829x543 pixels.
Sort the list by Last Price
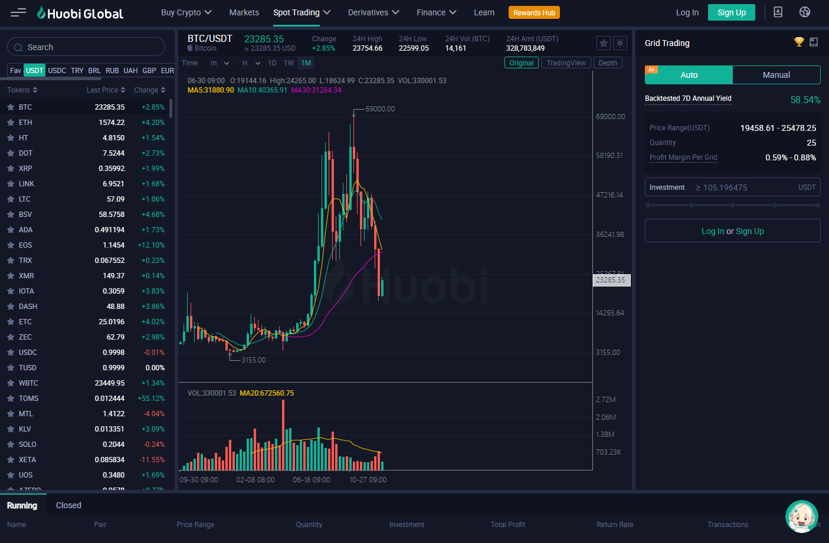(106, 90)
